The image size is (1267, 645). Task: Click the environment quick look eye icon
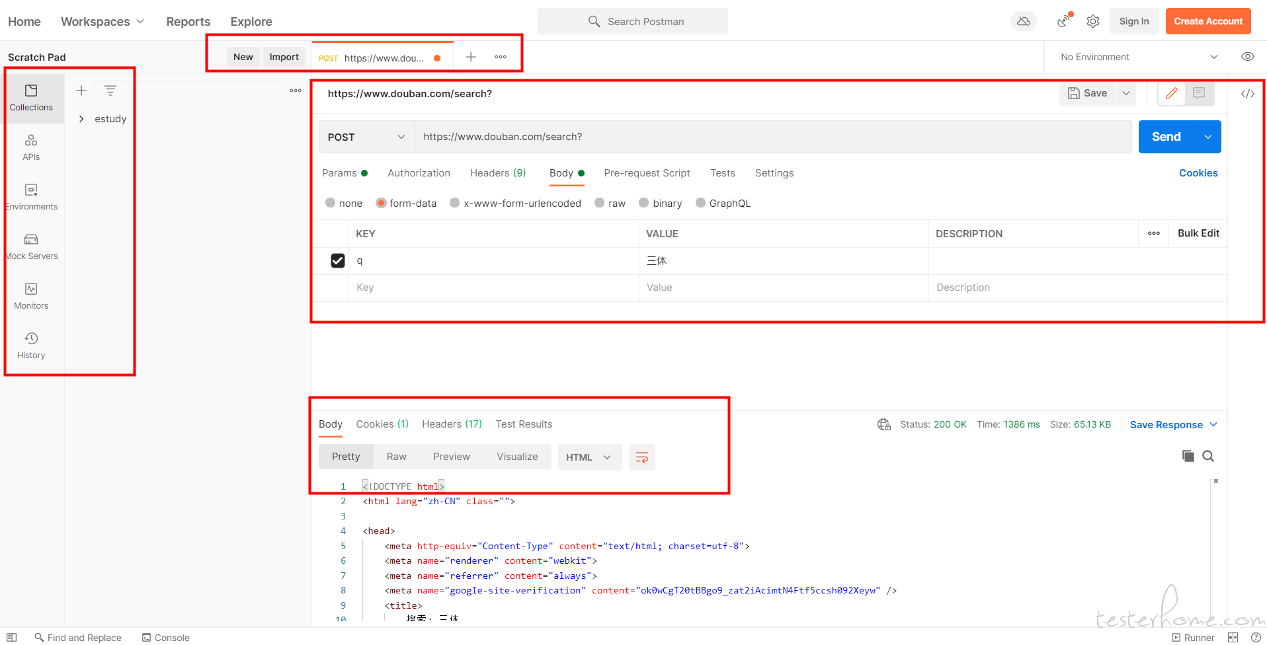coord(1248,57)
